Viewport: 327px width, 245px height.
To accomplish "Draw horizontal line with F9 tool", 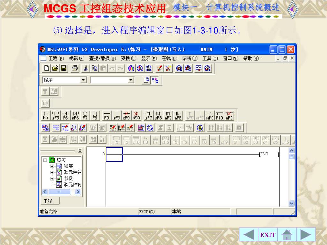I will coord(107,115).
